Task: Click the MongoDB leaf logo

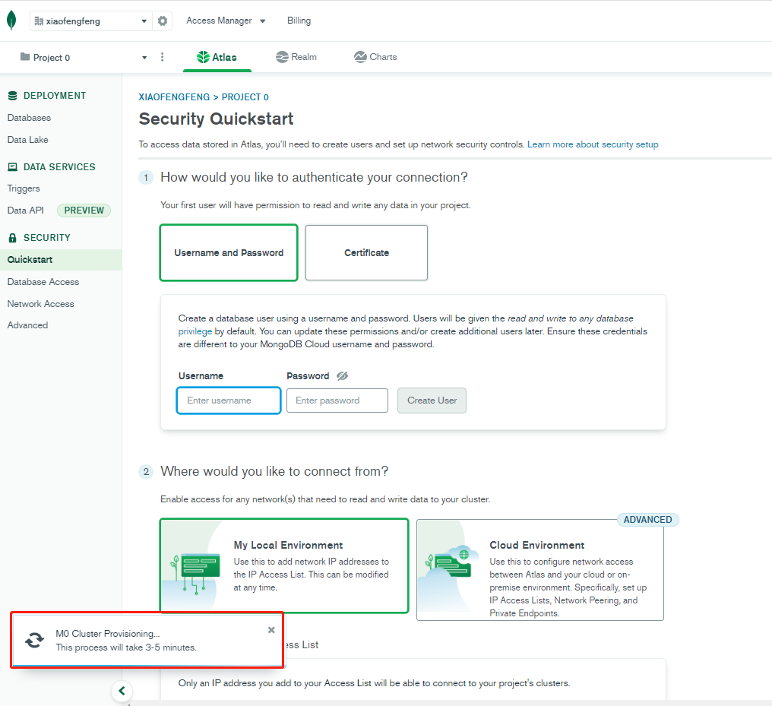Action: 11,21
